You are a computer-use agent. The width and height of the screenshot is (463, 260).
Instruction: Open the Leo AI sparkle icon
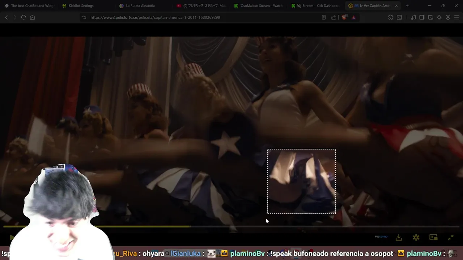[439, 17]
